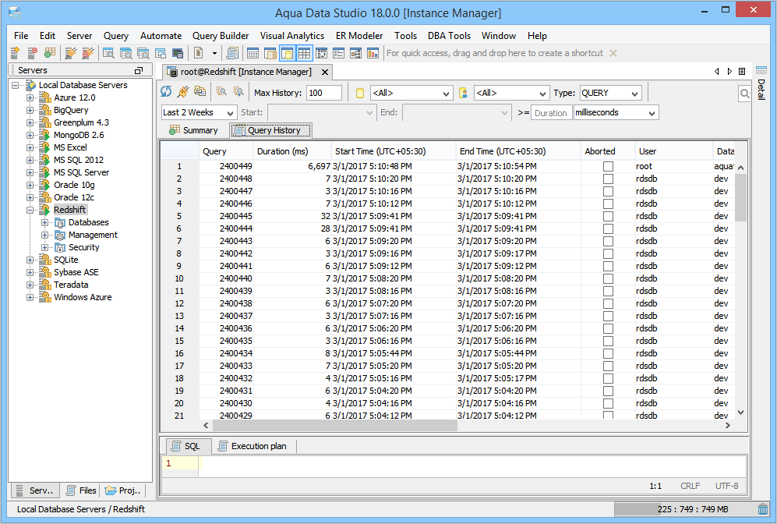
Task: Click the Max History input field
Action: point(324,94)
